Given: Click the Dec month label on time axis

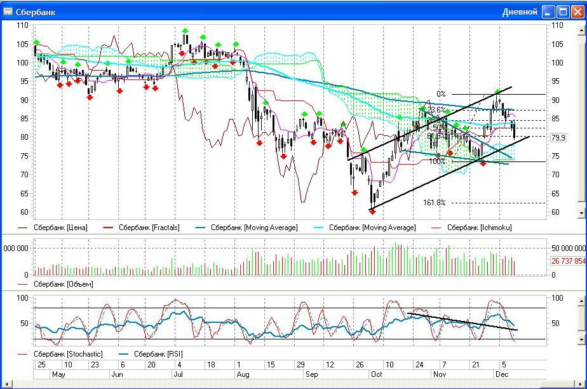Looking at the screenshot, I should (x=502, y=374).
